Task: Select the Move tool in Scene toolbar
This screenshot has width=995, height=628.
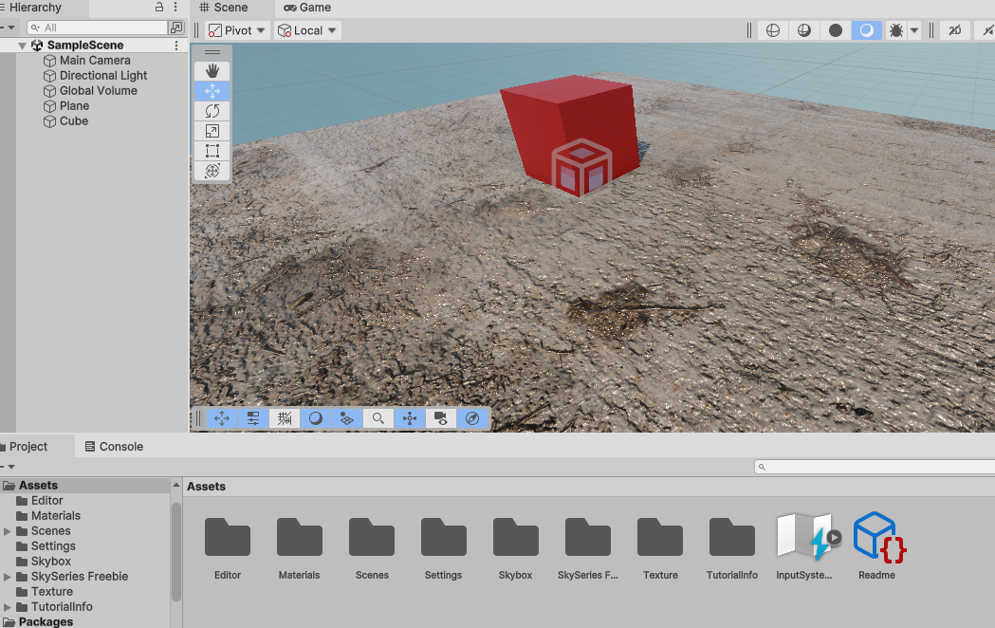Action: [x=212, y=91]
